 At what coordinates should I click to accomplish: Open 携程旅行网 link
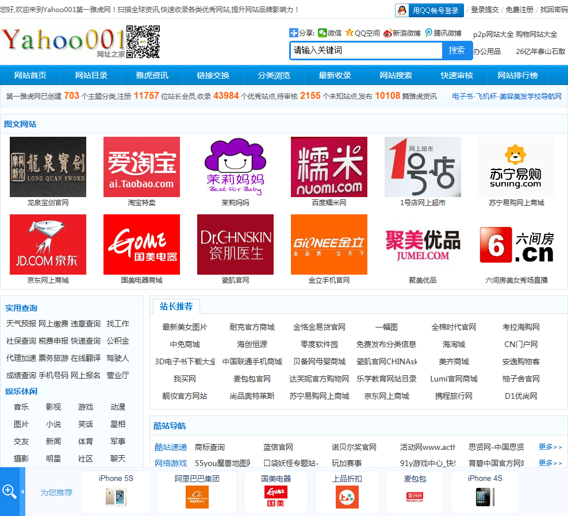454,396
